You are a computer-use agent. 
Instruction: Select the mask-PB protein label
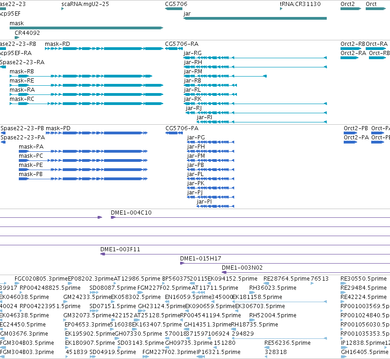coord(31,174)
